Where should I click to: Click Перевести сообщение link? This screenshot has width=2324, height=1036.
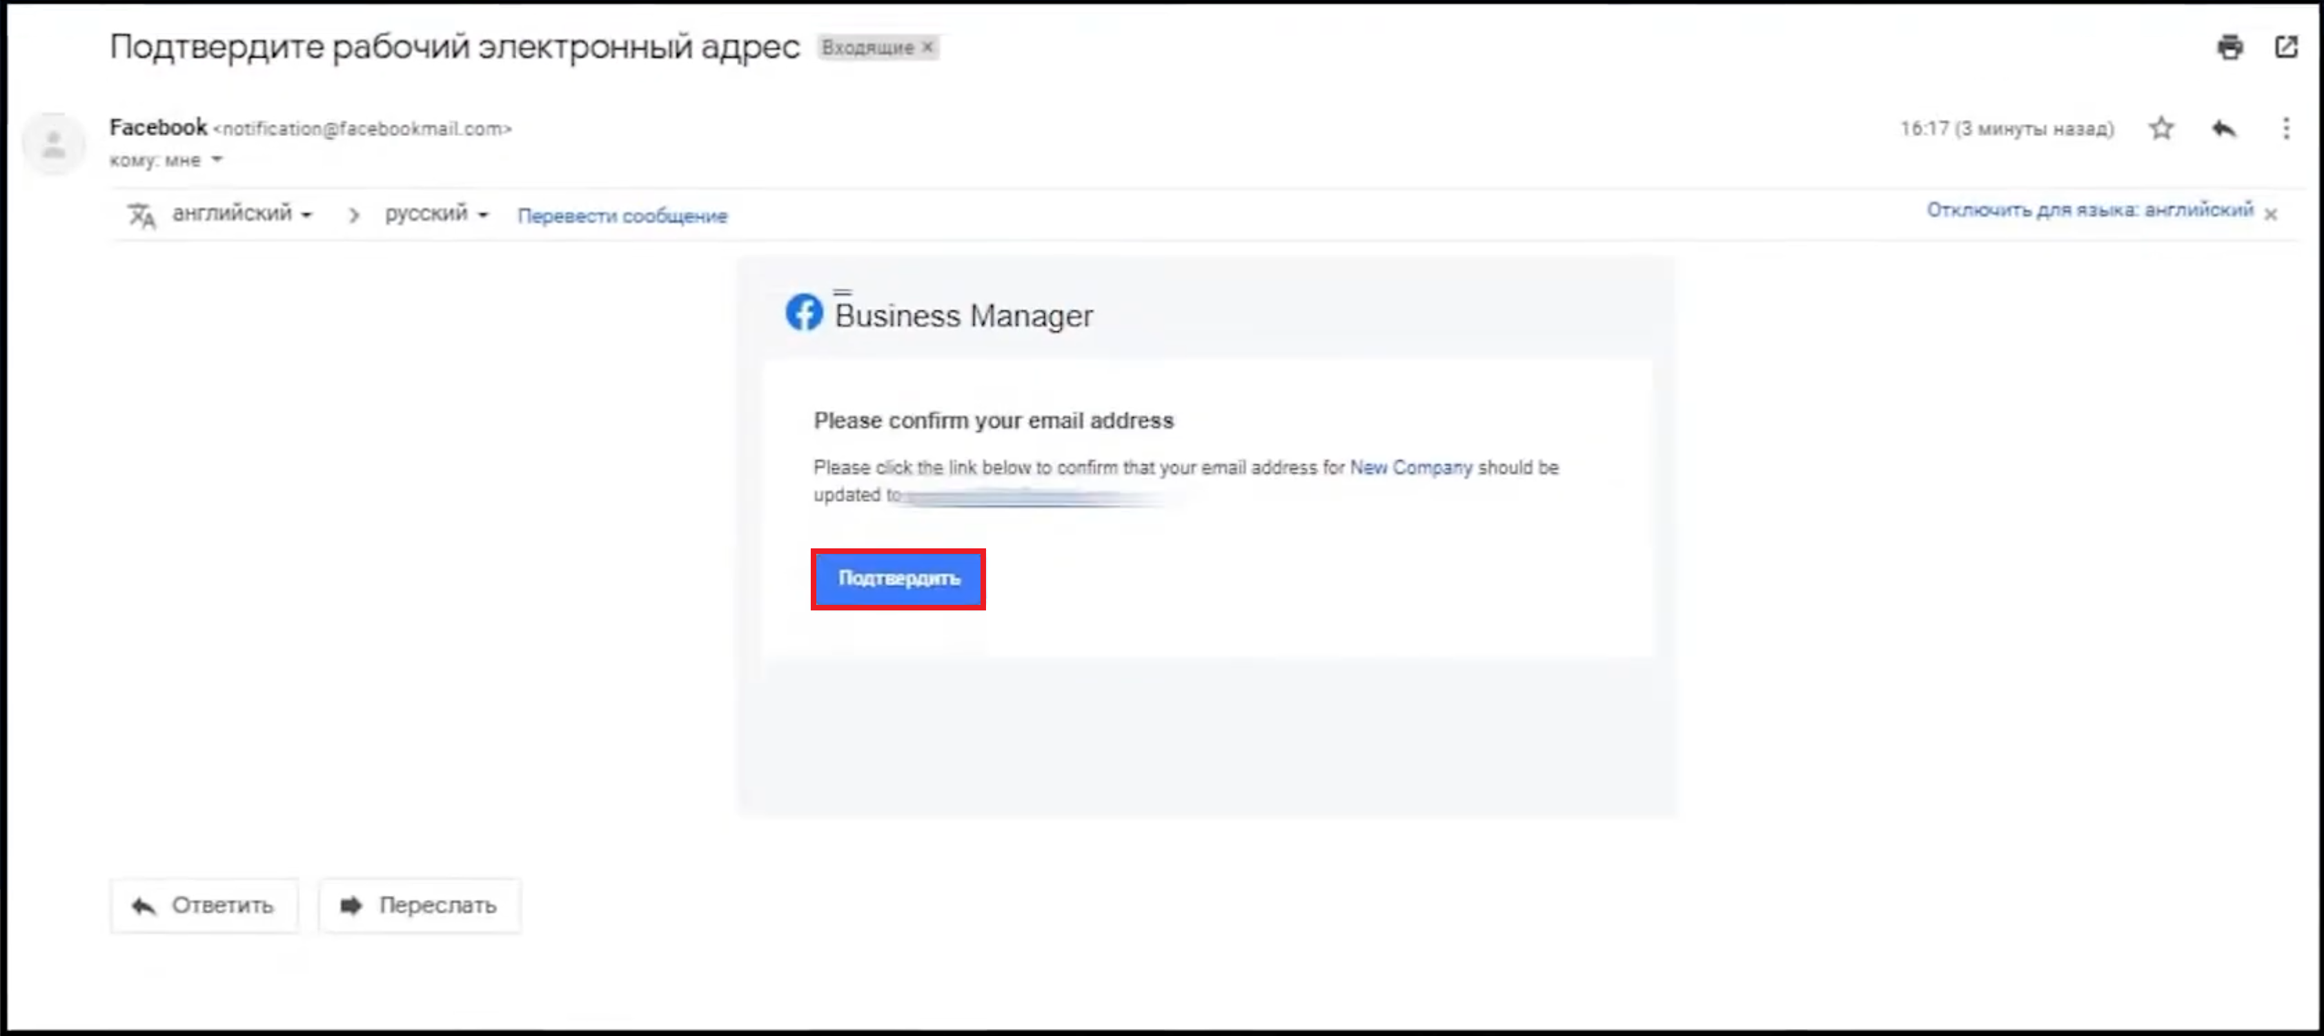(x=622, y=215)
